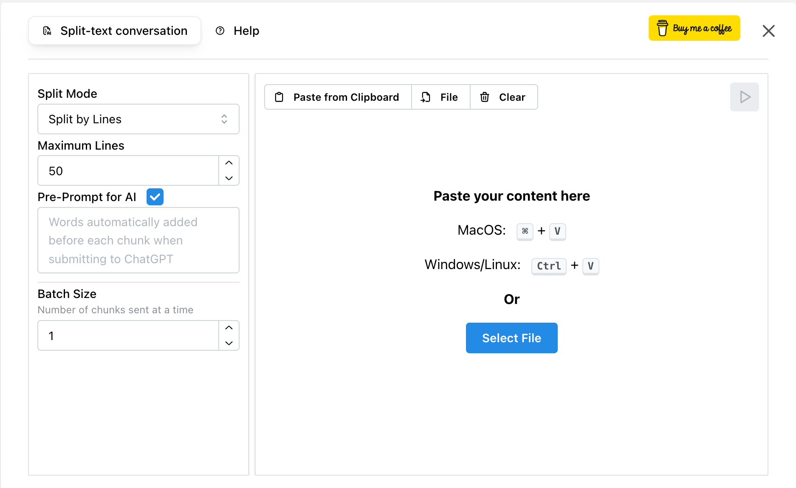Click the play icon to start splitting
796x488 pixels.
[744, 97]
